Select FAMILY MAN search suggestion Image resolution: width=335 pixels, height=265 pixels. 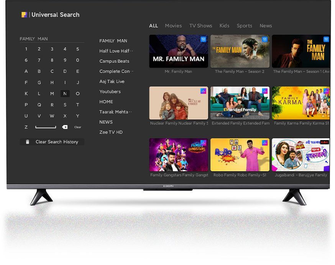coord(113,41)
